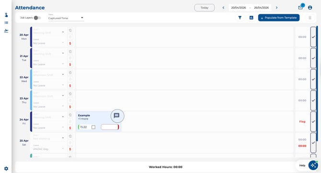Tick the checkbox next to 15:22 time
This screenshot has width=321, height=173.
(93, 127)
